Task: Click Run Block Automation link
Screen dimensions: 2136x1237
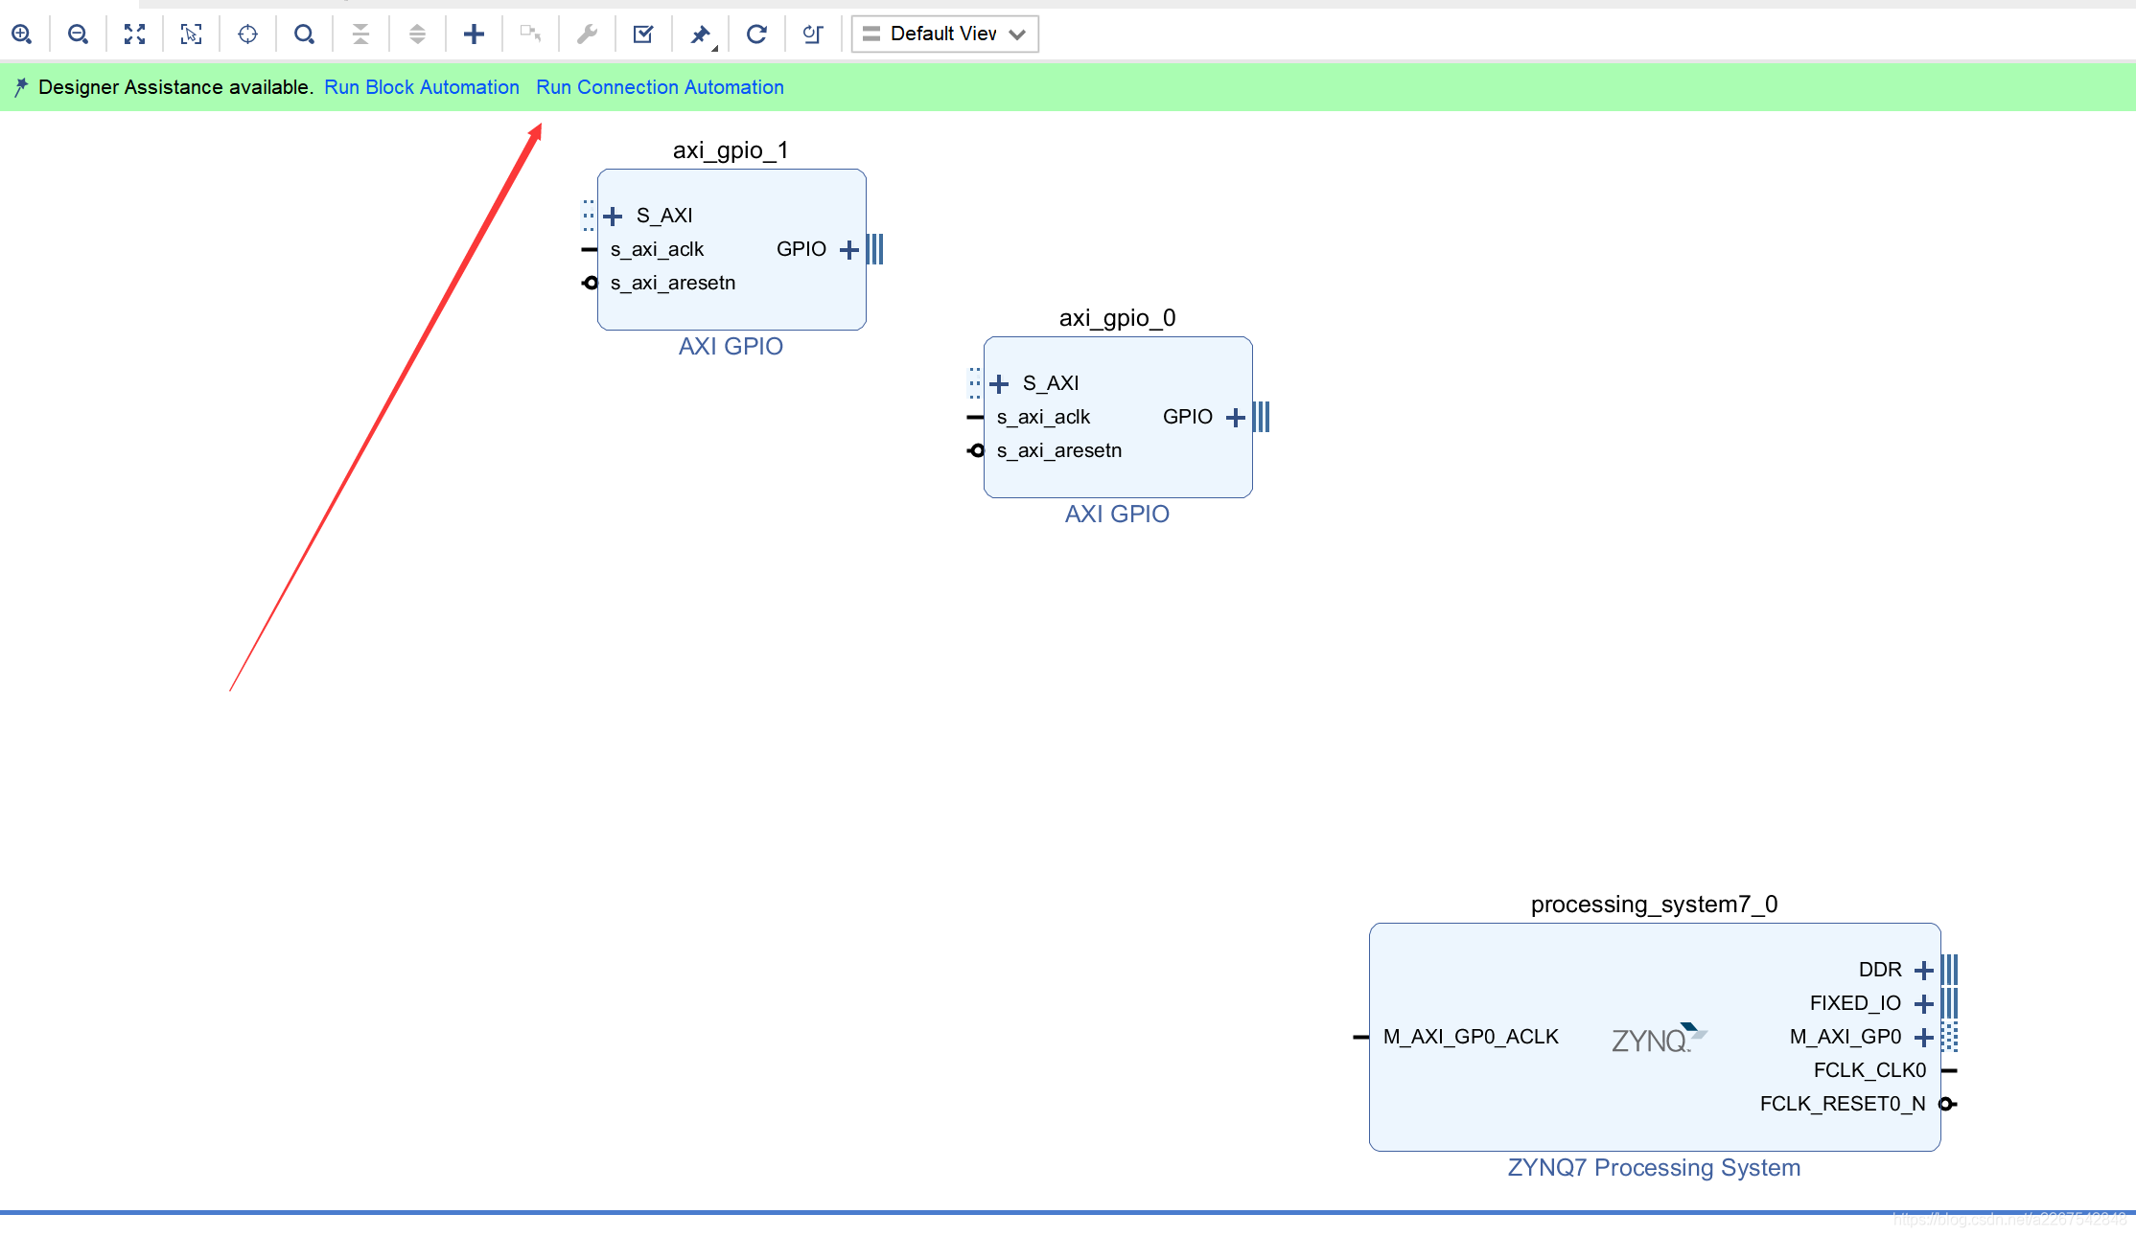Action: 422,87
